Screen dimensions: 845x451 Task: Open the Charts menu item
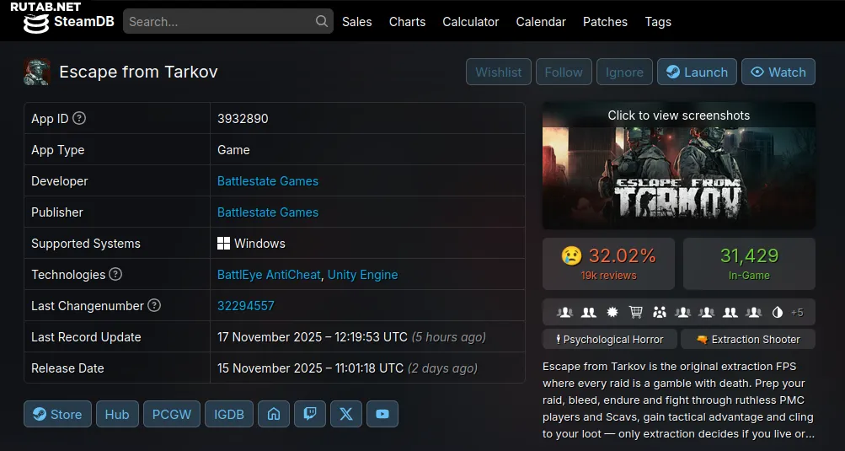(x=407, y=22)
